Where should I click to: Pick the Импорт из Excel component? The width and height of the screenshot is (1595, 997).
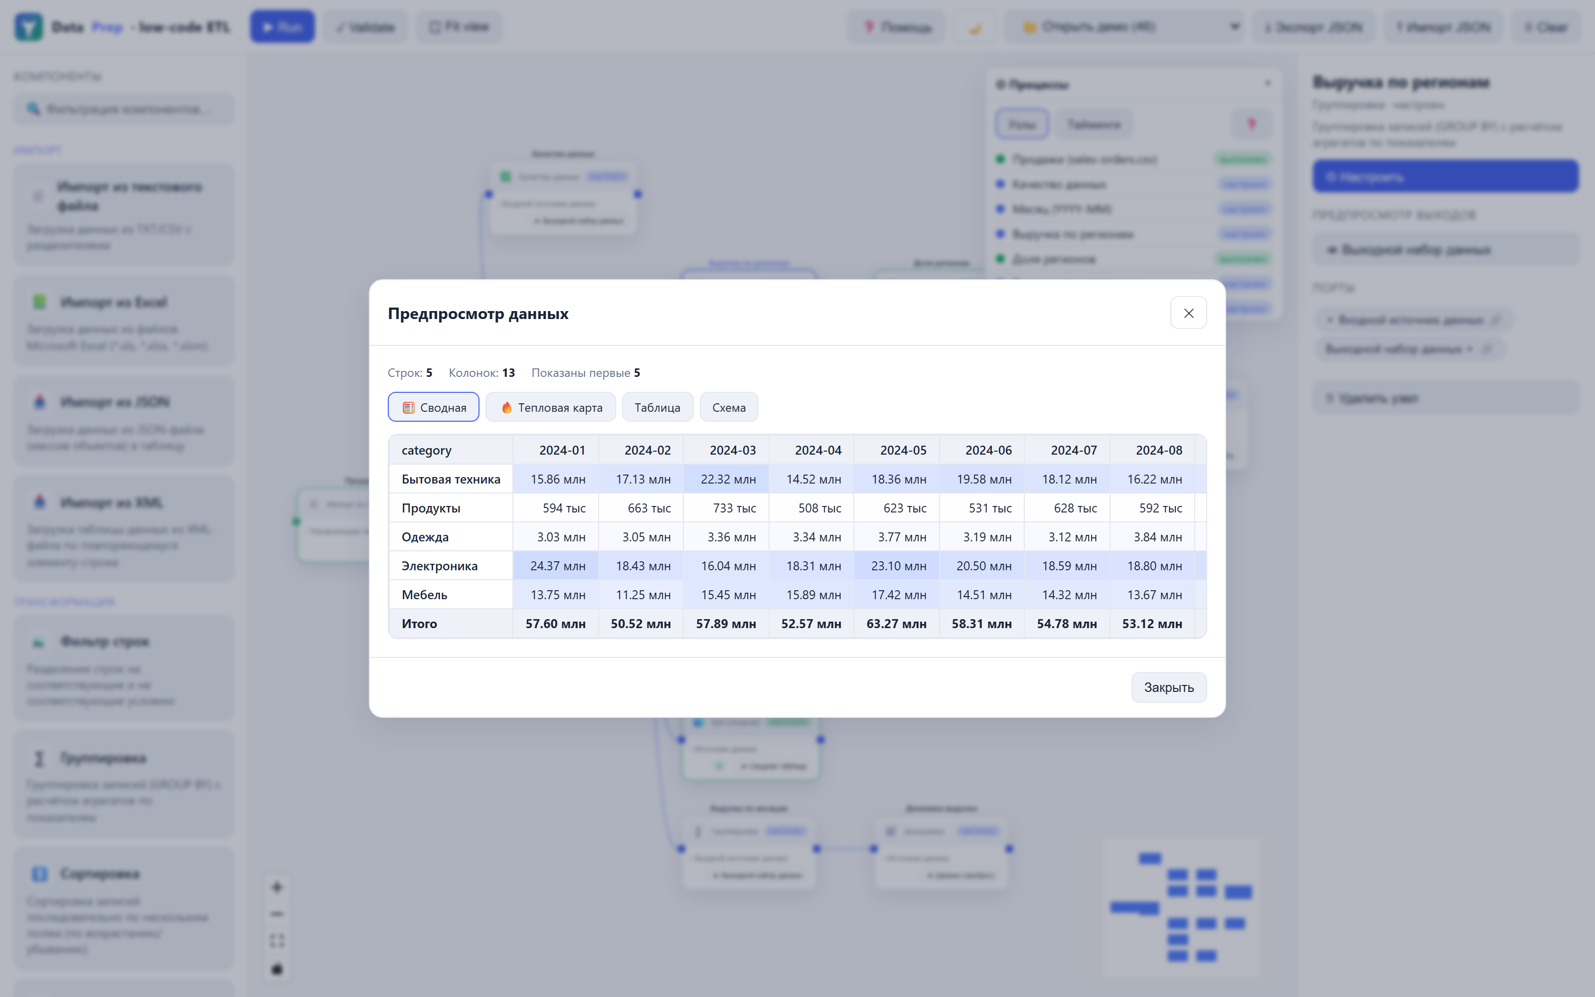point(124,321)
